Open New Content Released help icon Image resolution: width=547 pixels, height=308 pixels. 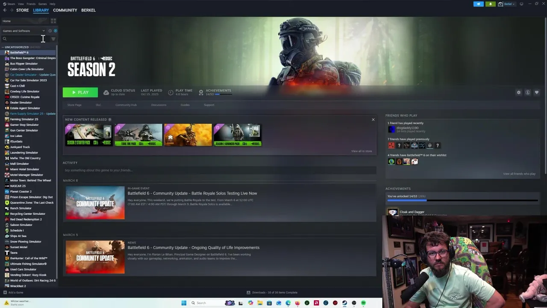point(110,120)
